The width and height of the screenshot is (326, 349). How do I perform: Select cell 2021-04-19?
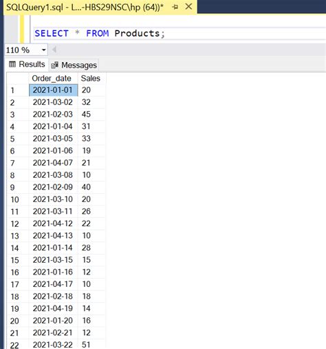[53, 308]
